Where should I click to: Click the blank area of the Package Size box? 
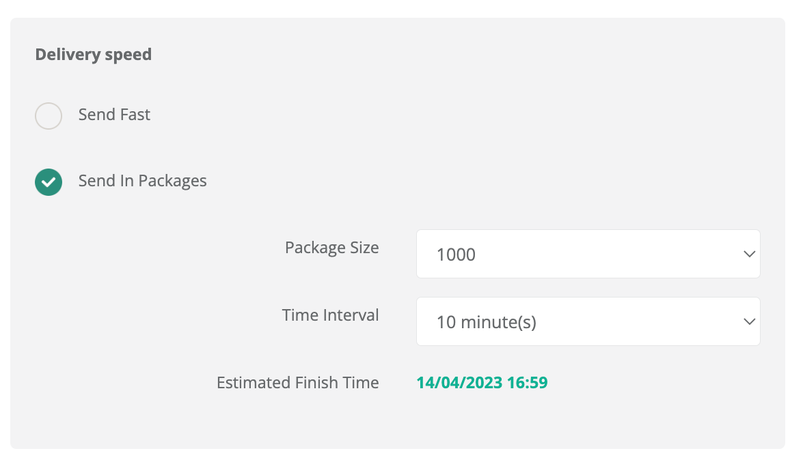[615, 254]
